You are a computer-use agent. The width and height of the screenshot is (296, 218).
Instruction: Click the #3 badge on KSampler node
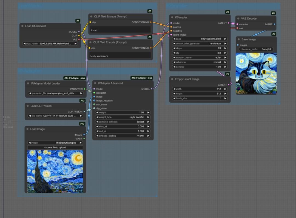(228, 12)
